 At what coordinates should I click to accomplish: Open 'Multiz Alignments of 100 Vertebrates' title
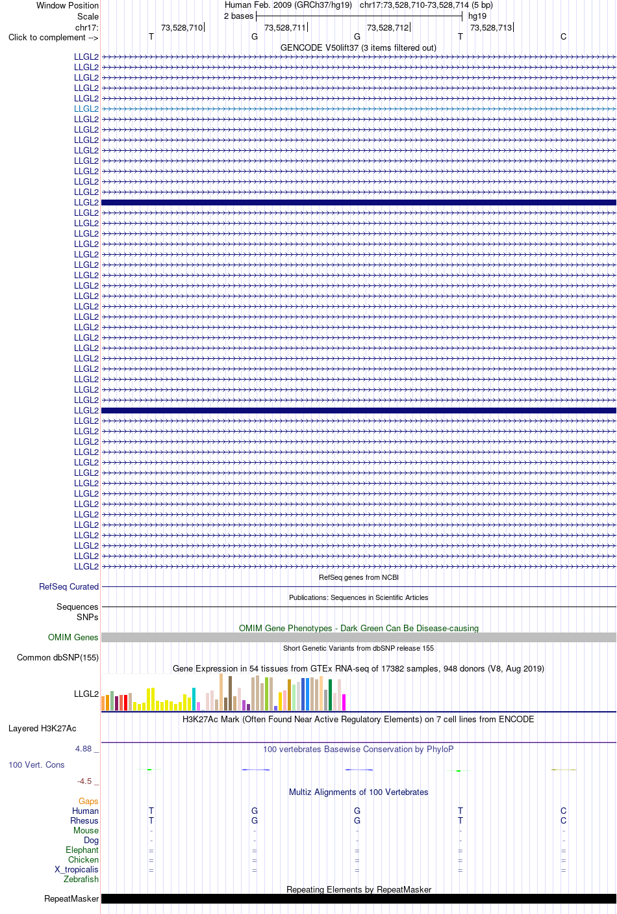pyautogui.click(x=359, y=792)
